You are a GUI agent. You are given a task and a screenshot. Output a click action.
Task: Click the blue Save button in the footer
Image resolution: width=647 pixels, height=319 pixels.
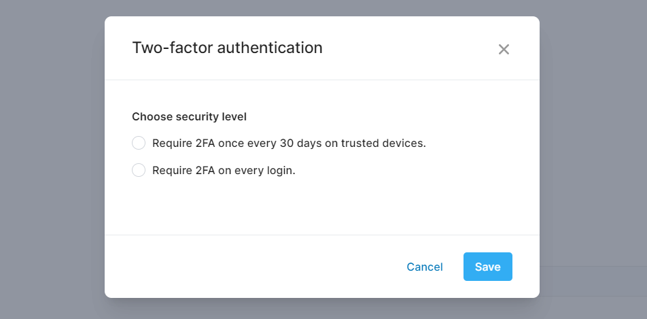[487, 267]
